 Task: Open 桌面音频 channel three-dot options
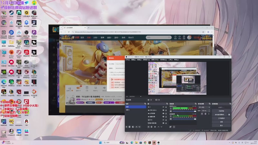pyautogui.click(x=171, y=116)
